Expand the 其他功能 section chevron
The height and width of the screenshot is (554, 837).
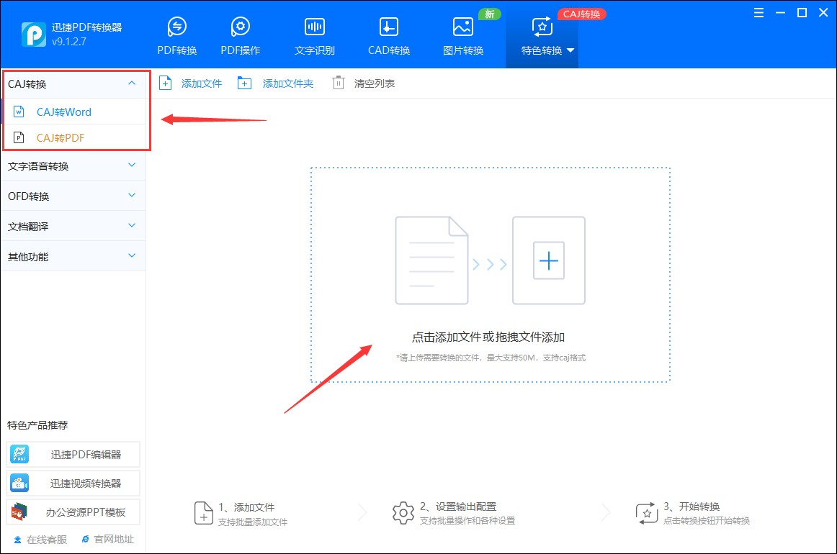coord(132,256)
